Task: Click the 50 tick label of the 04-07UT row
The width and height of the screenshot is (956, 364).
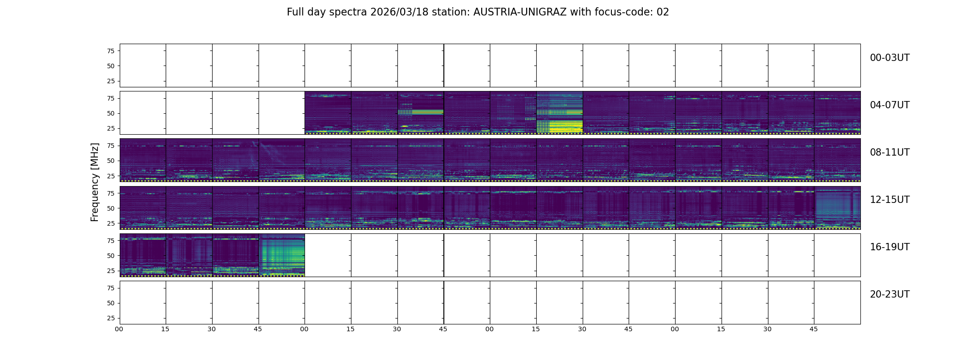Action: tap(111, 113)
